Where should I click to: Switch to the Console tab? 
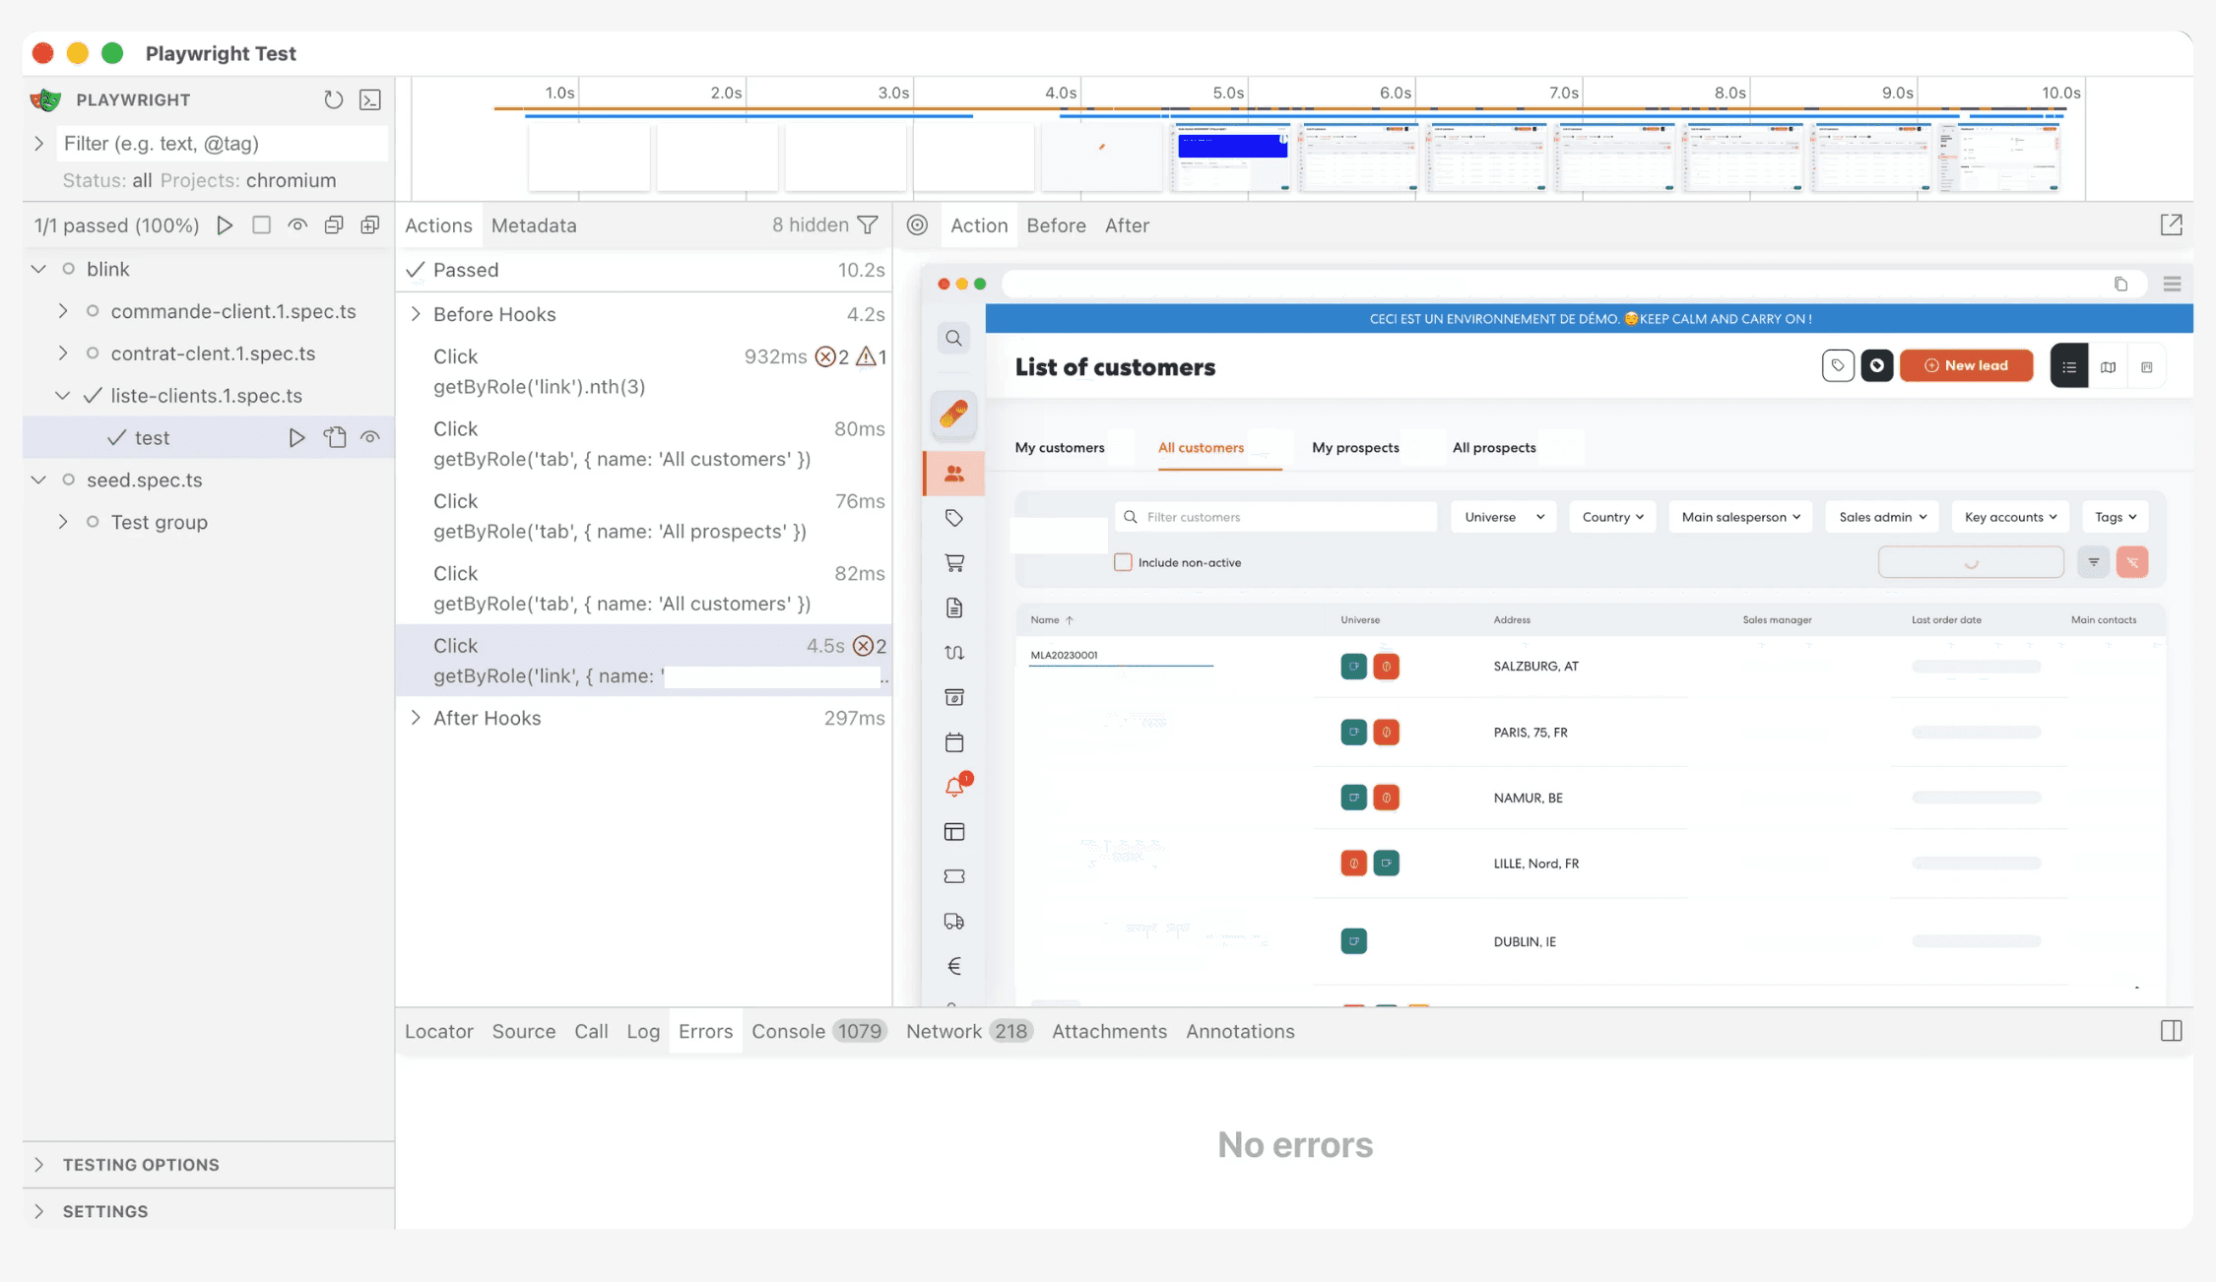[x=787, y=1031]
